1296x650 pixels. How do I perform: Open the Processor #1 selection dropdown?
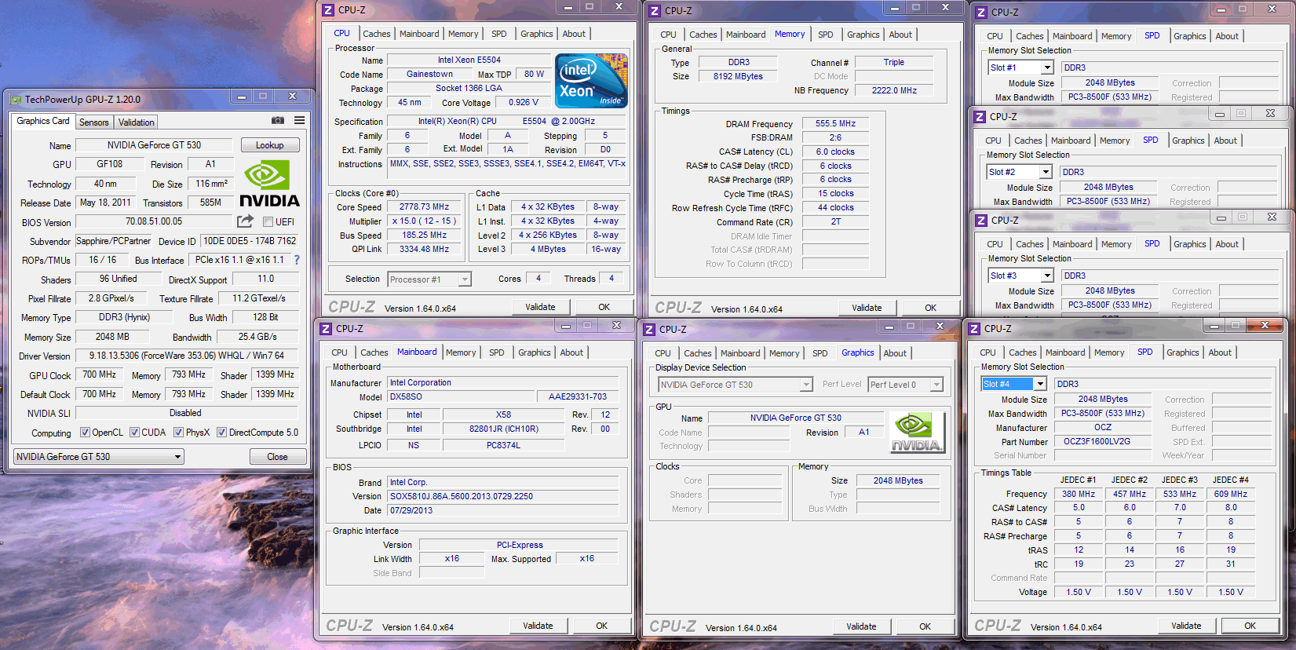(x=429, y=279)
